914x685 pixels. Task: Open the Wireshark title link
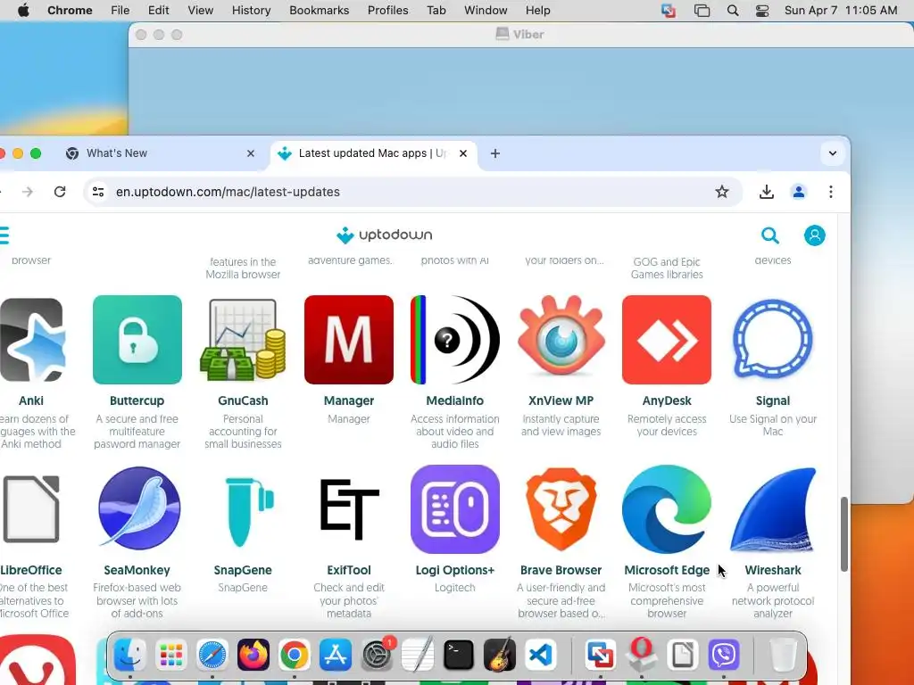pos(773,570)
